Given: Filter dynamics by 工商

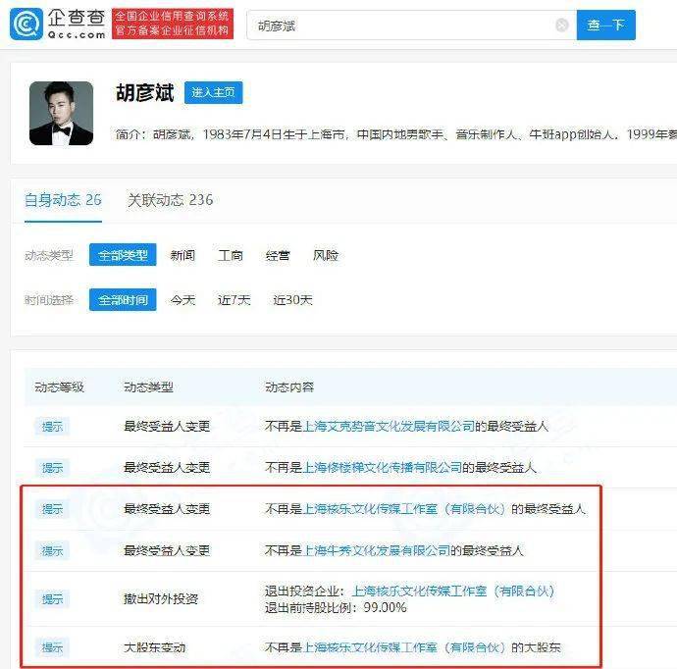Looking at the screenshot, I should click(231, 255).
